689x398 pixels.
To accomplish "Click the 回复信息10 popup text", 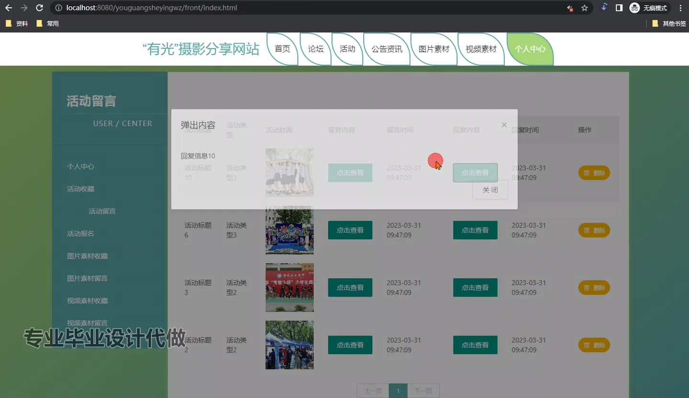I will (198, 156).
